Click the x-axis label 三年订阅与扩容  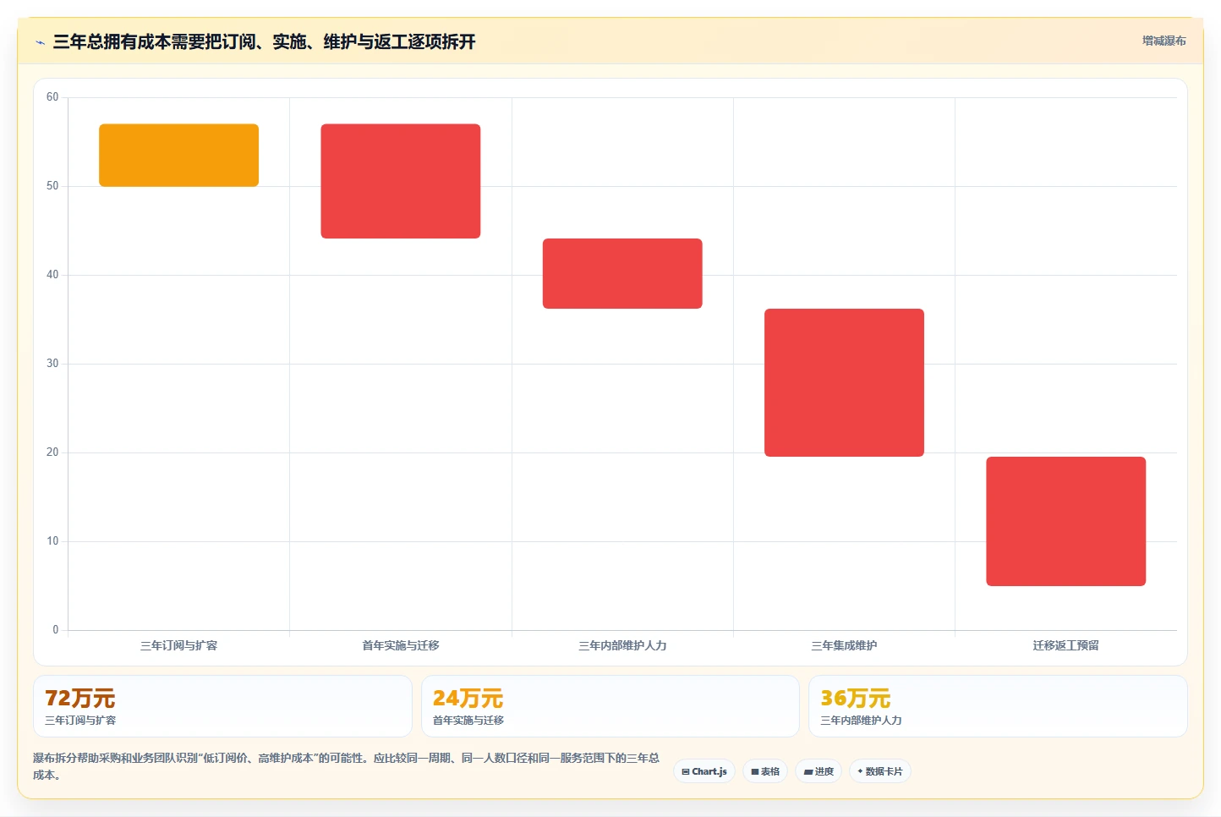click(x=178, y=645)
